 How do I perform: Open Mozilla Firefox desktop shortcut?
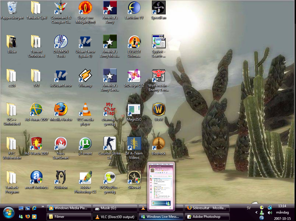pyautogui.click(x=61, y=110)
